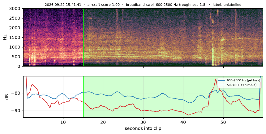
Task: Click the red rumble peak near 2 seconds
Action: pyautogui.click(x=32, y=85)
